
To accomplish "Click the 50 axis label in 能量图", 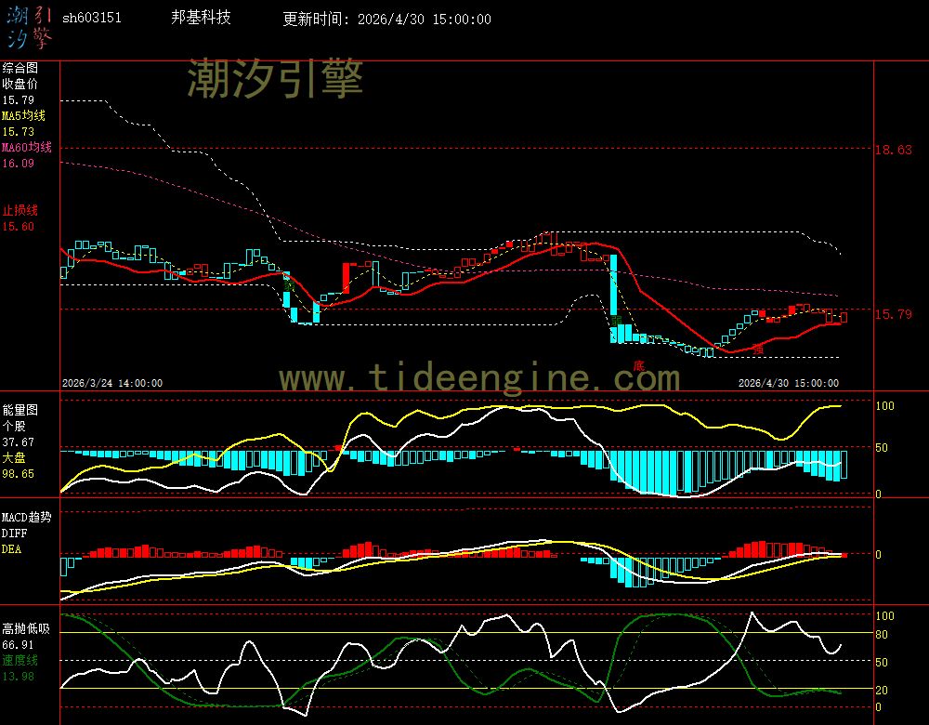I will [882, 448].
